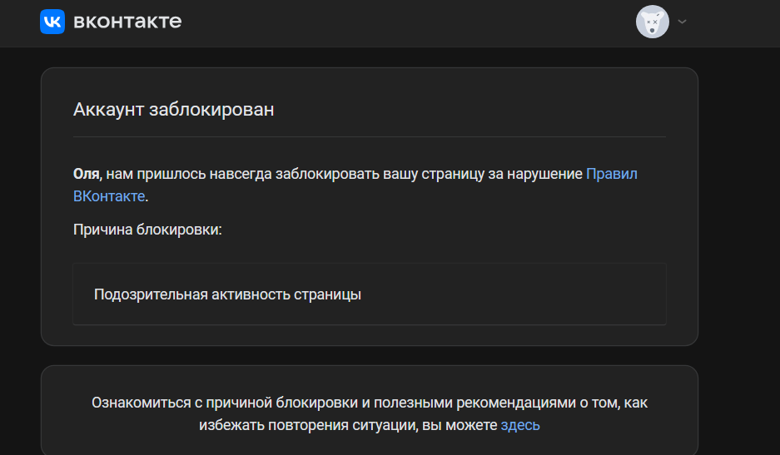
Task: Click the phrase за нарушение before the link
Action: point(534,174)
